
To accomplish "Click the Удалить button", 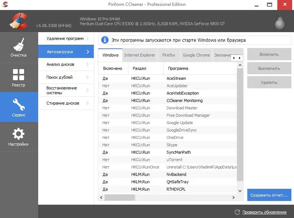I will [x=269, y=82].
